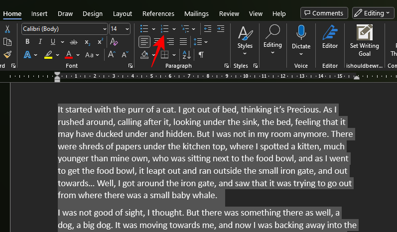This screenshot has width=397, height=232.
Task: Switch to the View tab
Action: click(x=256, y=13)
